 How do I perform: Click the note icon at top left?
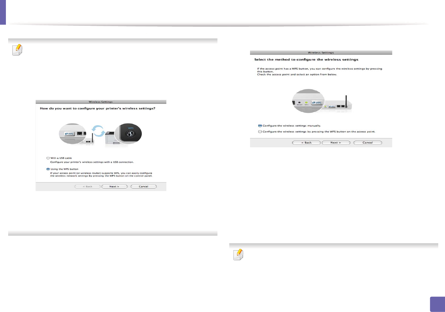pyautogui.click(x=17, y=50)
